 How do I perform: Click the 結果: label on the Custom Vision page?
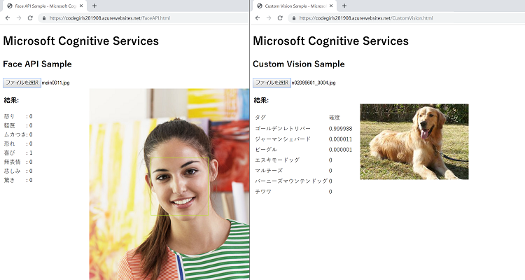(261, 100)
